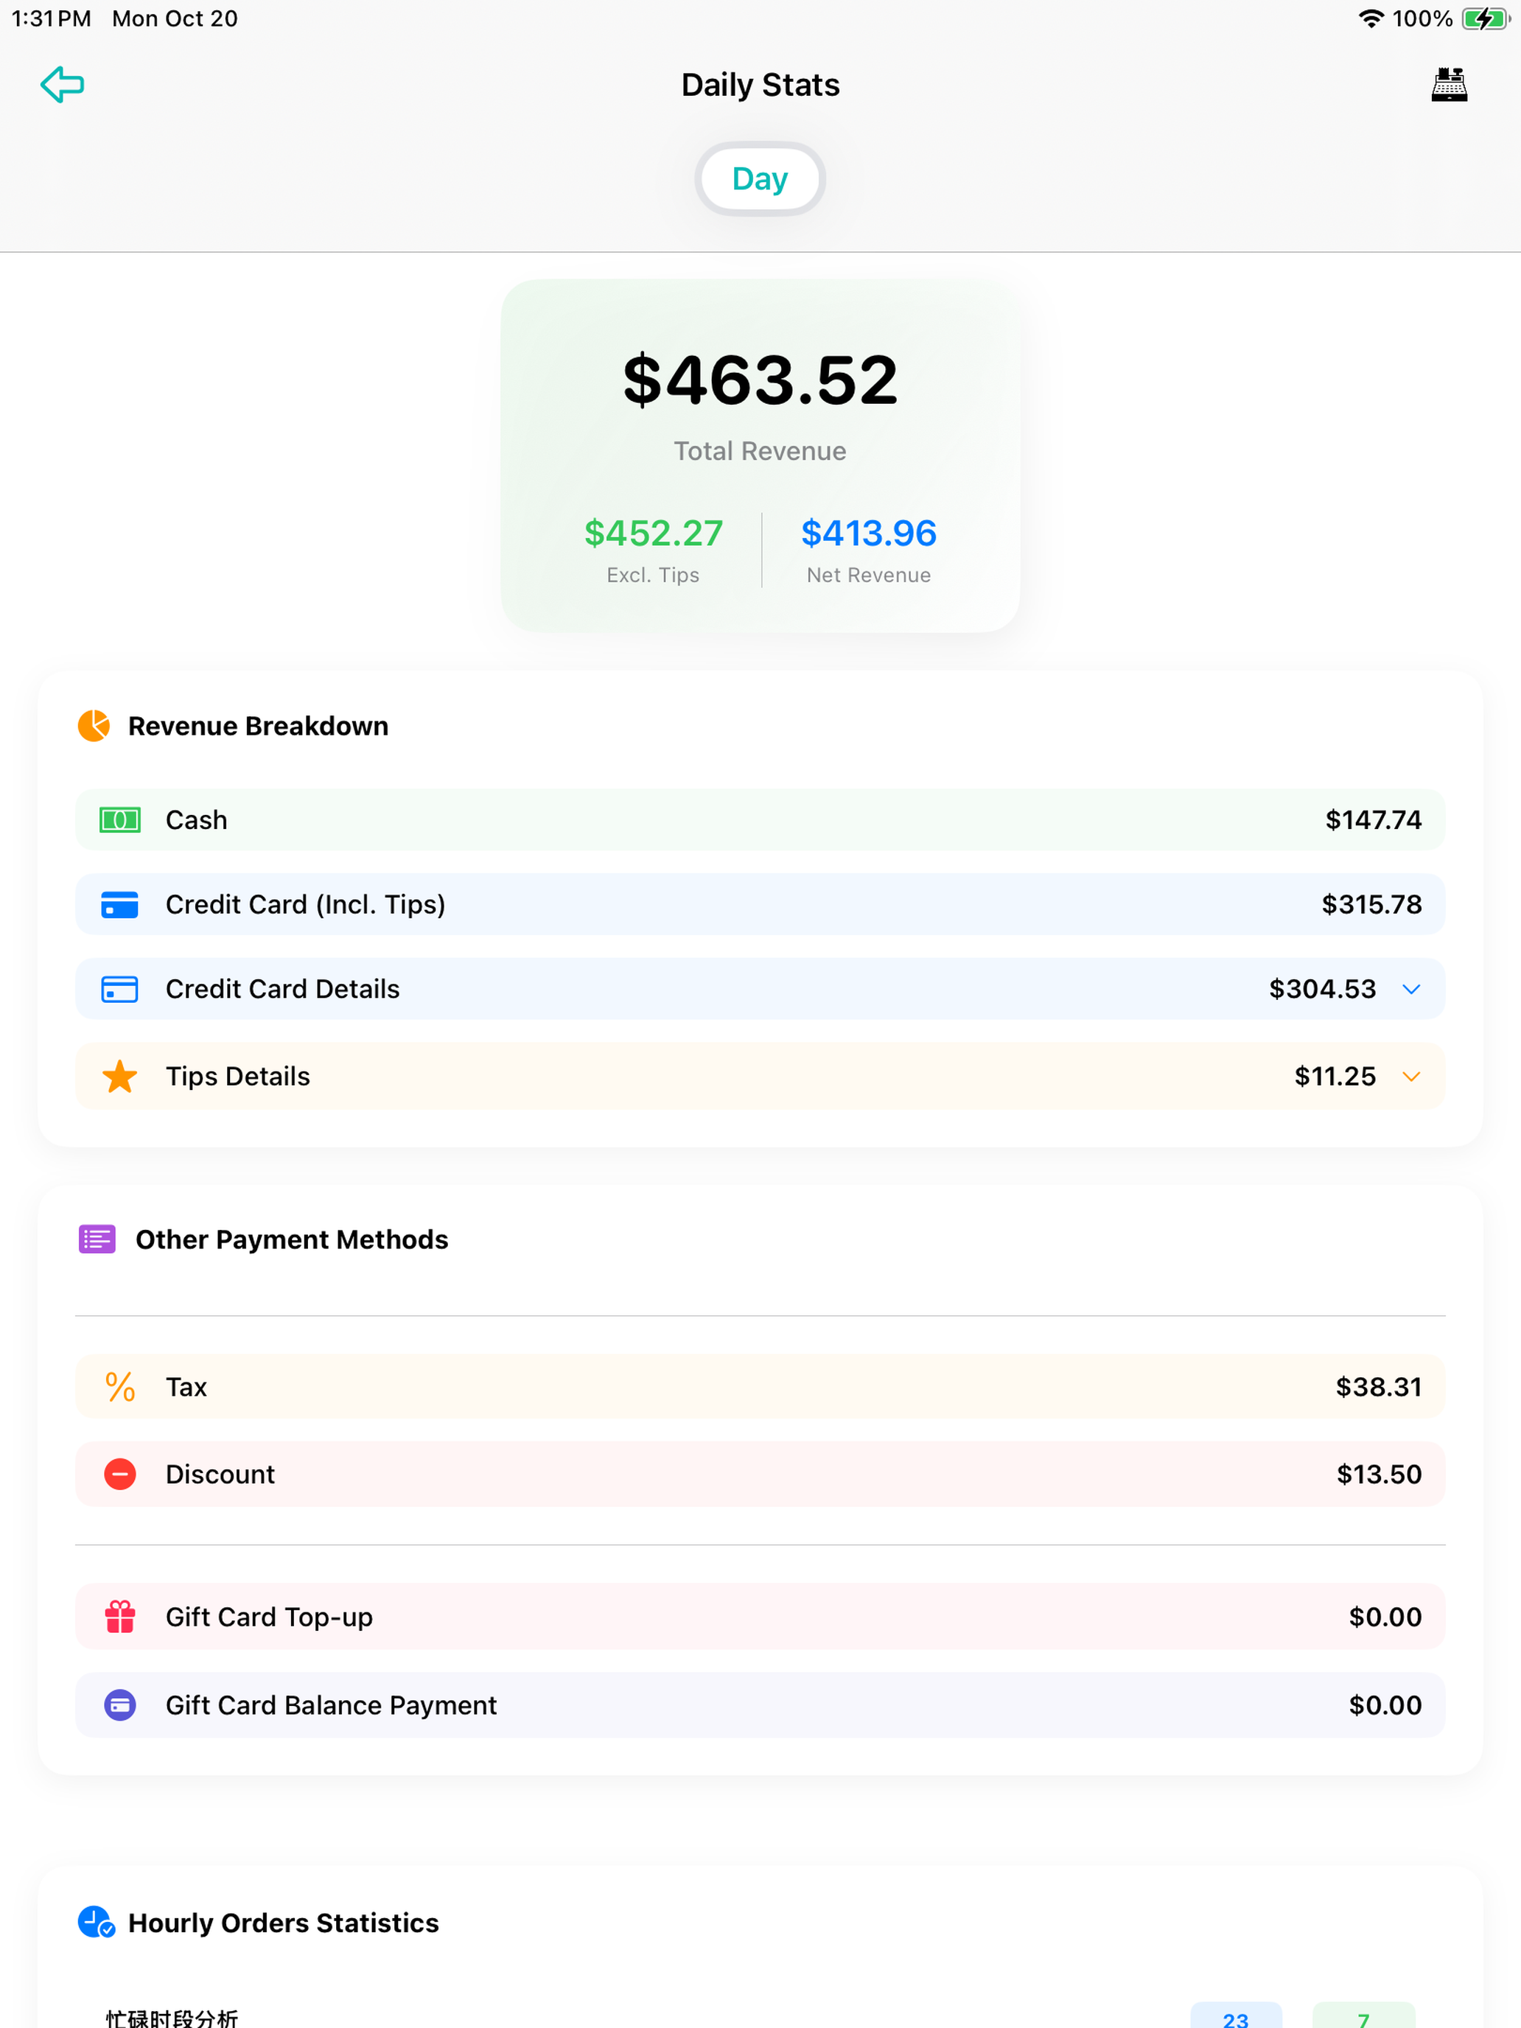Click the Cash amount $147.74
The image size is (1521, 2028).
1372,819
